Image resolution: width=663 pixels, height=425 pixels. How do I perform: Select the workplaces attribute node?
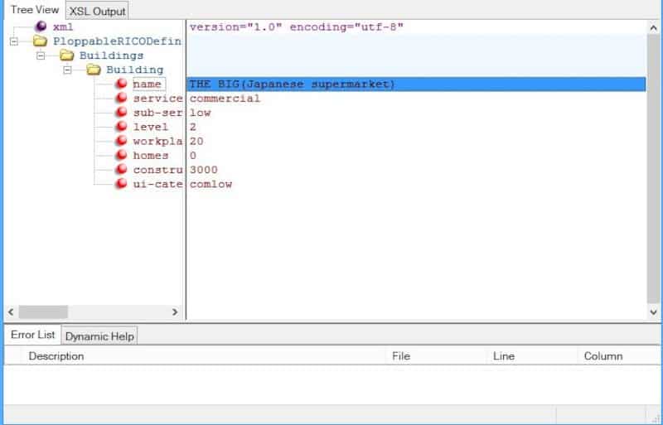click(x=157, y=142)
